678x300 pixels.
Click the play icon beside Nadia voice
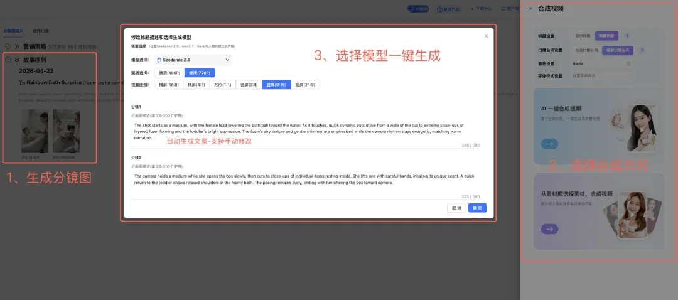tap(628, 63)
